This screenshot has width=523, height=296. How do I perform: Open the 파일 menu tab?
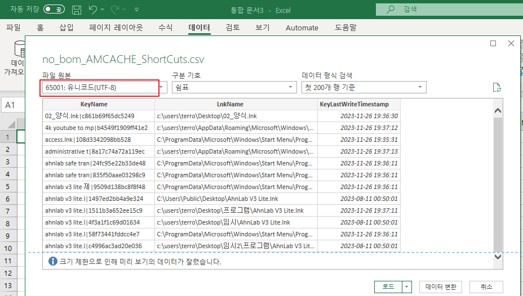coord(14,28)
